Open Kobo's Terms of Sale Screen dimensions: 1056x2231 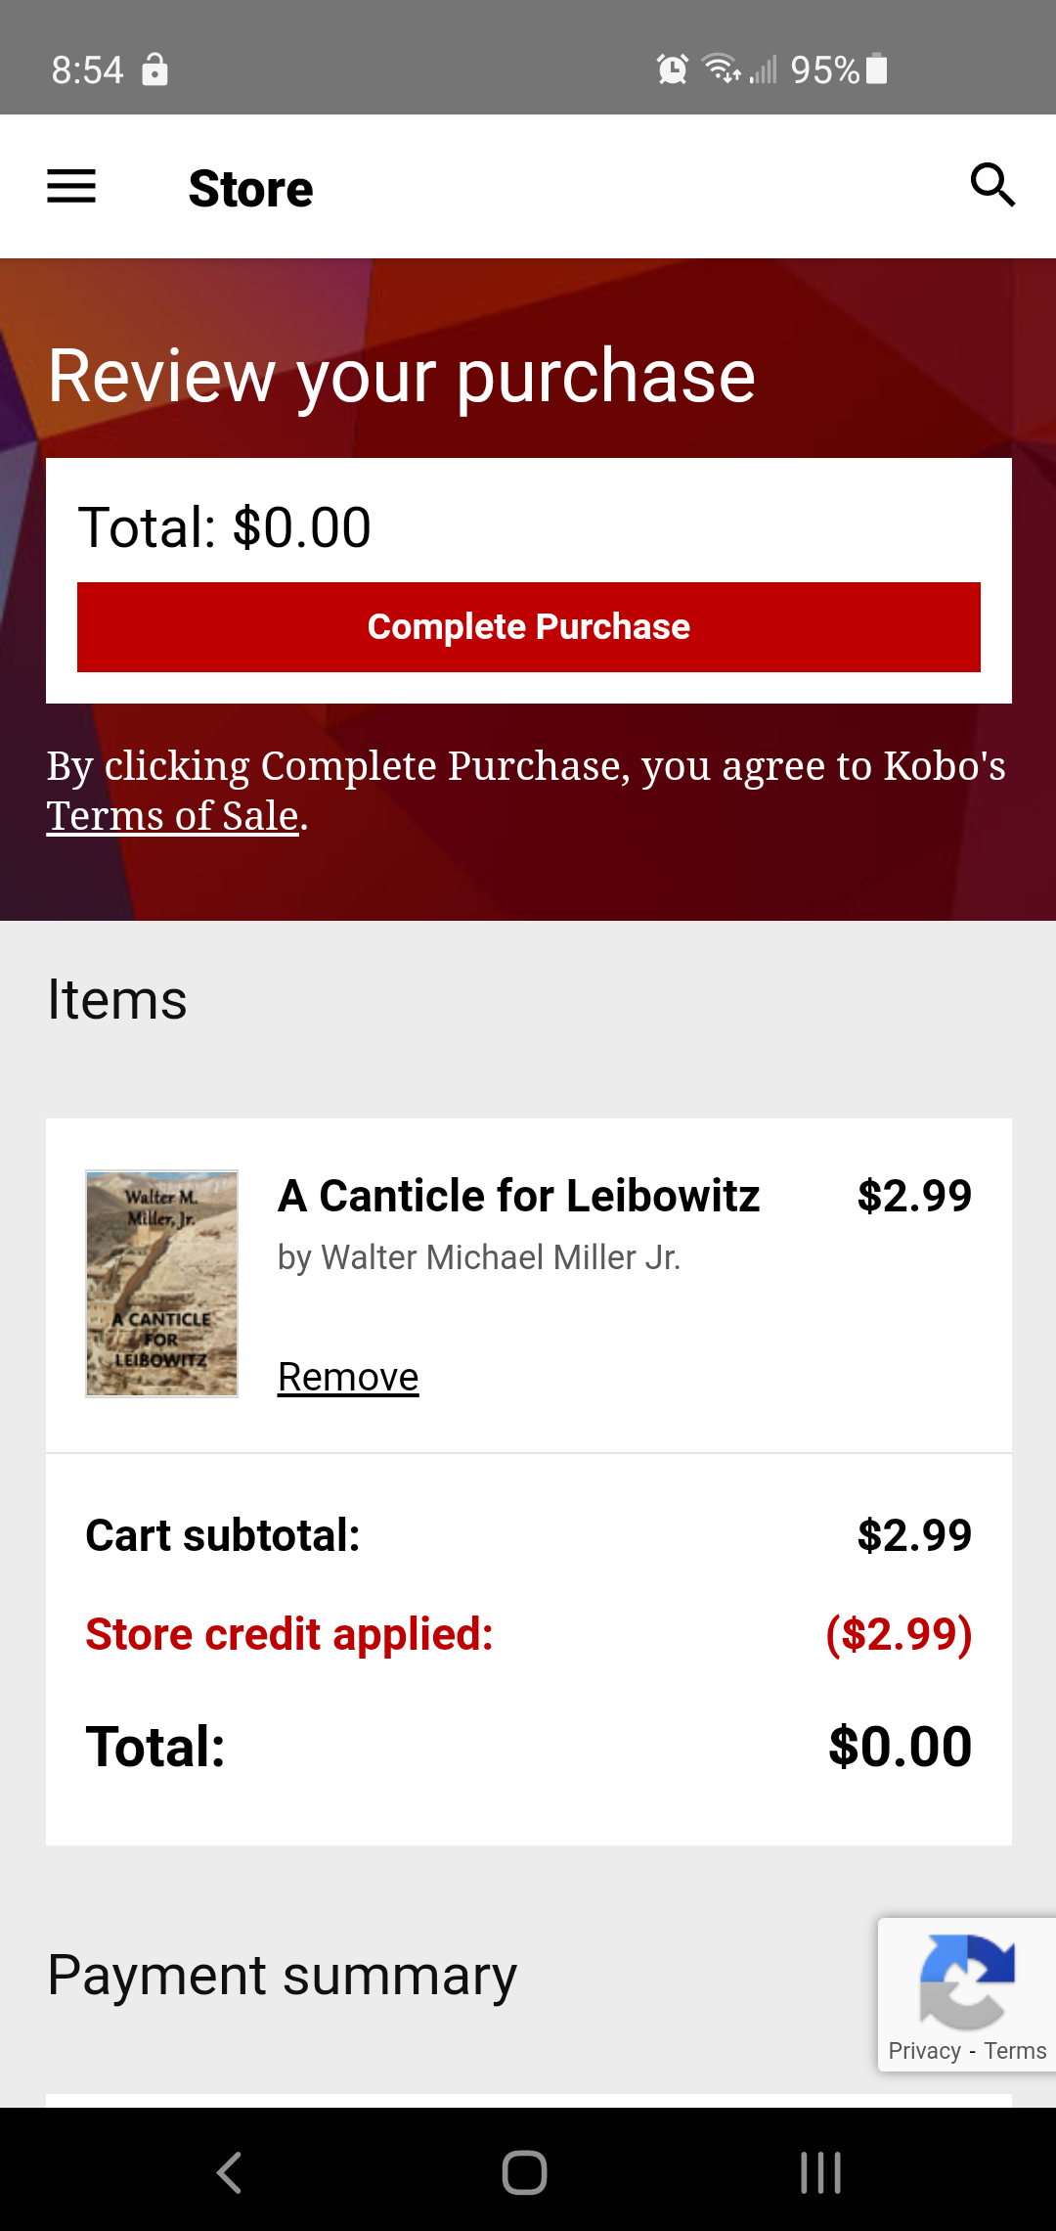[171, 815]
